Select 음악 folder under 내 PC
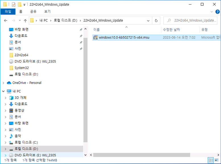The height and width of the screenshot is (164, 221). 18,136
